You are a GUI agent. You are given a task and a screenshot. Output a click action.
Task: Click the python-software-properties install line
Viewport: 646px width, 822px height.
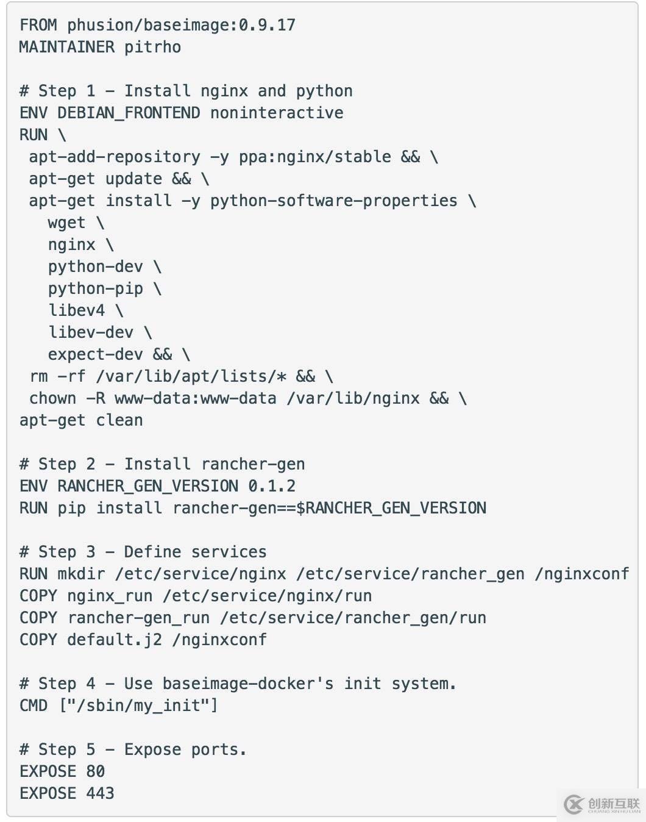coord(252,201)
